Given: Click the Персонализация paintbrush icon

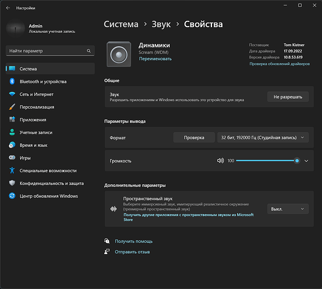Looking at the screenshot, I should [12, 107].
